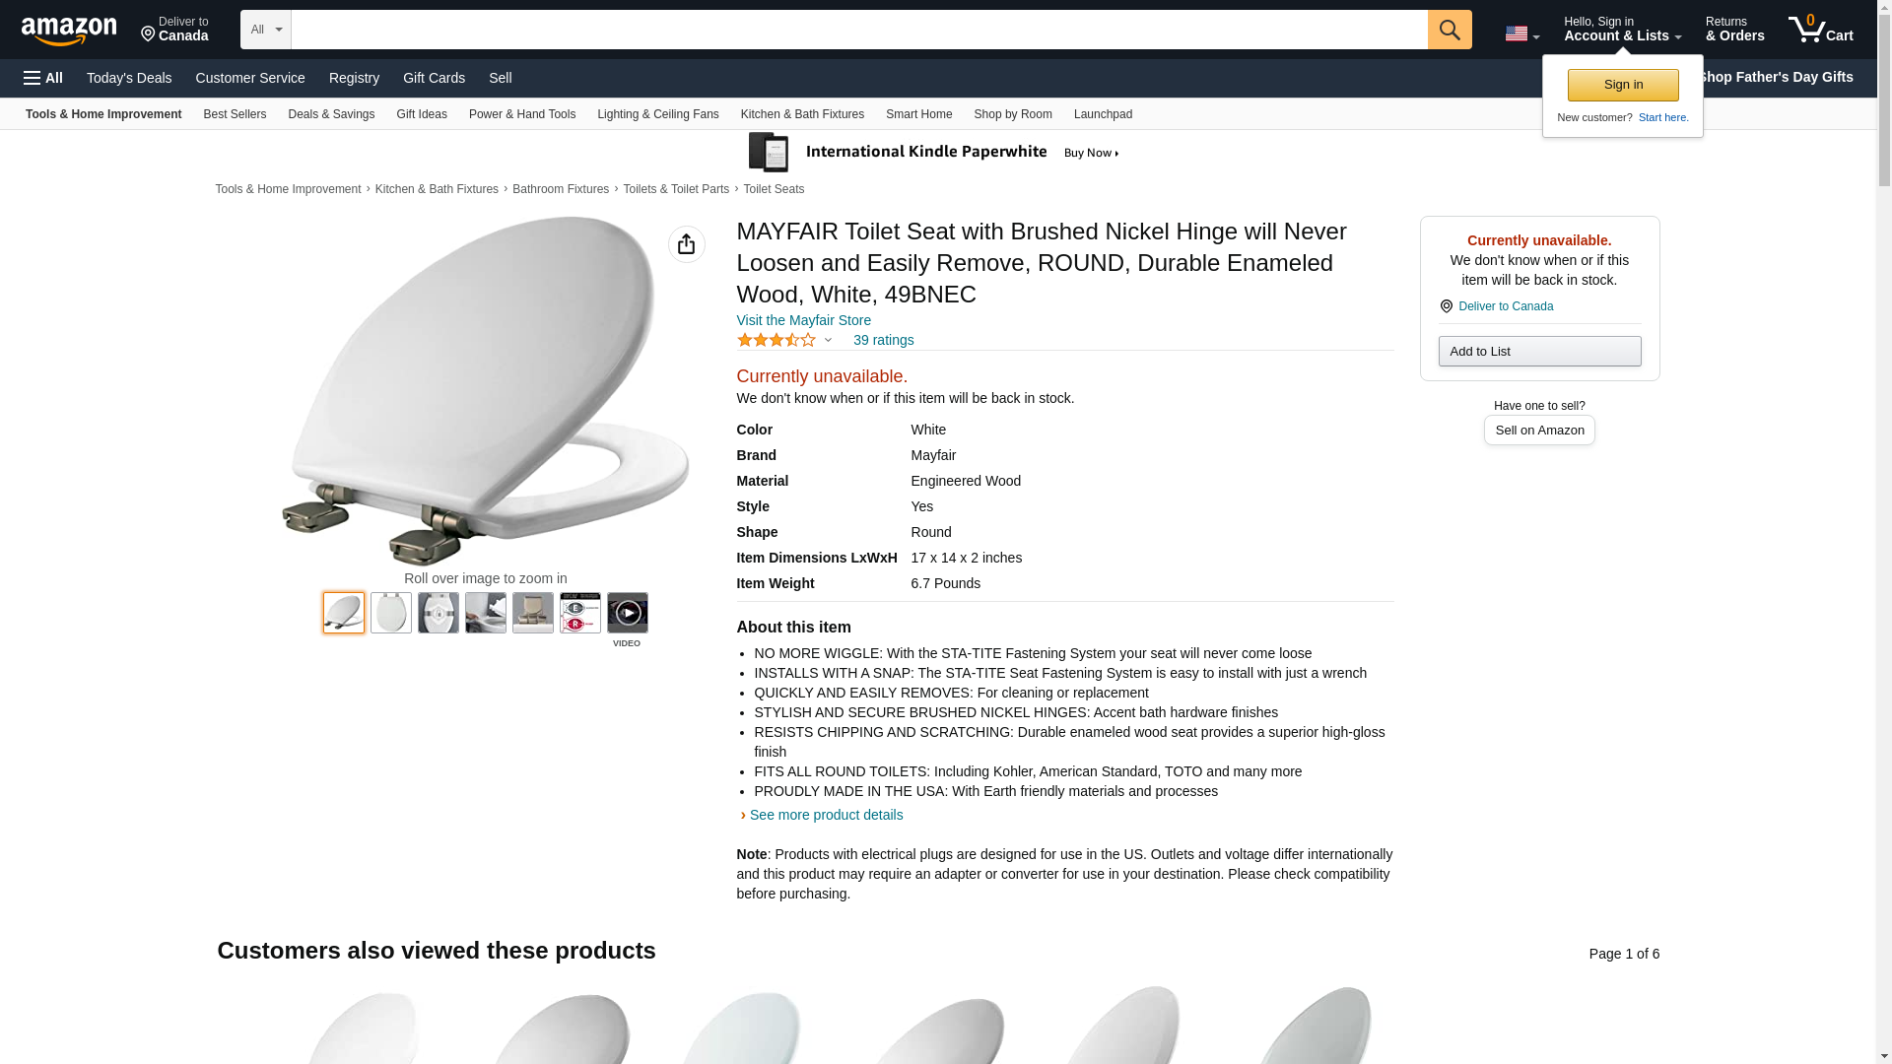Click inside the Amazon search field
The height and width of the screenshot is (1064, 1892).
click(x=858, y=30)
